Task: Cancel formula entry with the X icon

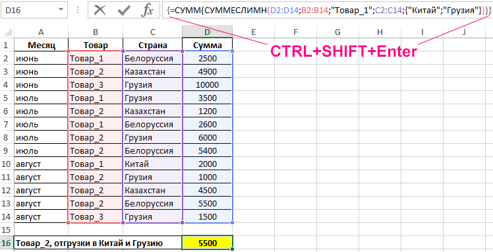Action: point(100,11)
